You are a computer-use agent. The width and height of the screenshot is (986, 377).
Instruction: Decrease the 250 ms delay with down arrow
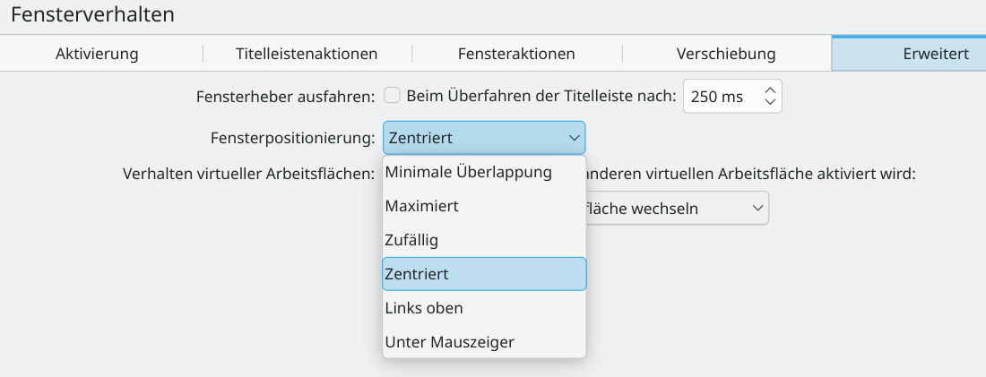770,102
